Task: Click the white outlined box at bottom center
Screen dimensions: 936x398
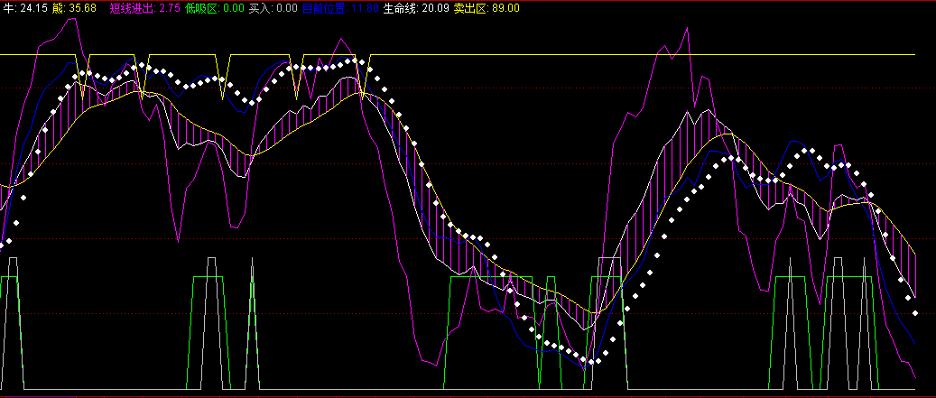Action: pos(610,268)
